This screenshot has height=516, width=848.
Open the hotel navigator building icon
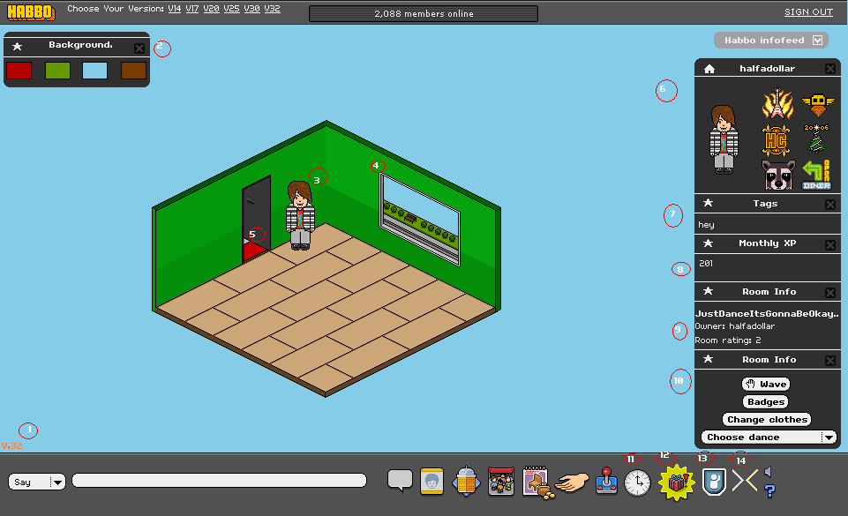(466, 481)
